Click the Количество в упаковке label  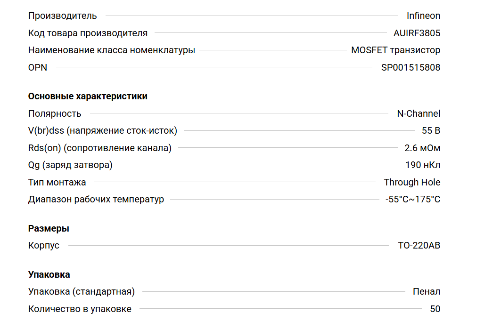click(x=80, y=309)
